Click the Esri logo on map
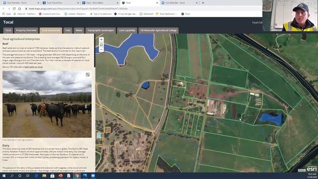Viewport: 318px width, 179px height. click(312, 169)
